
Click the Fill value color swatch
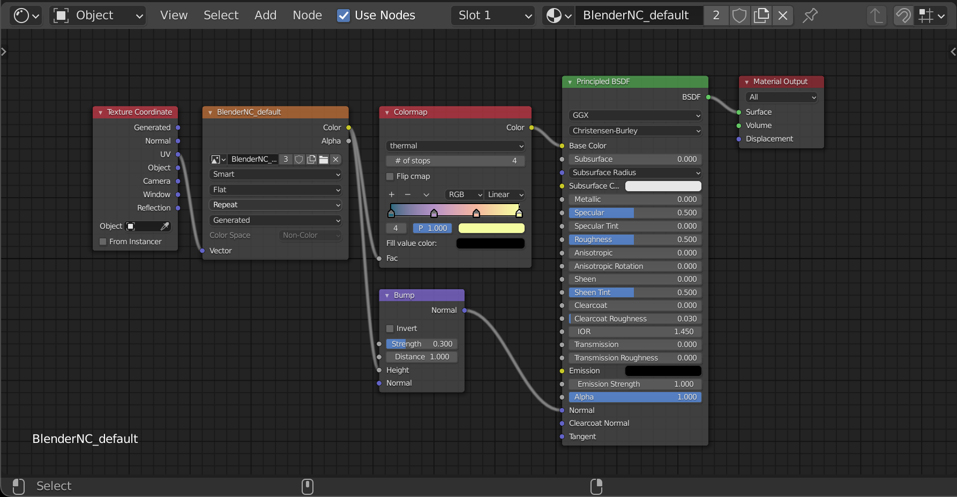(x=490, y=243)
